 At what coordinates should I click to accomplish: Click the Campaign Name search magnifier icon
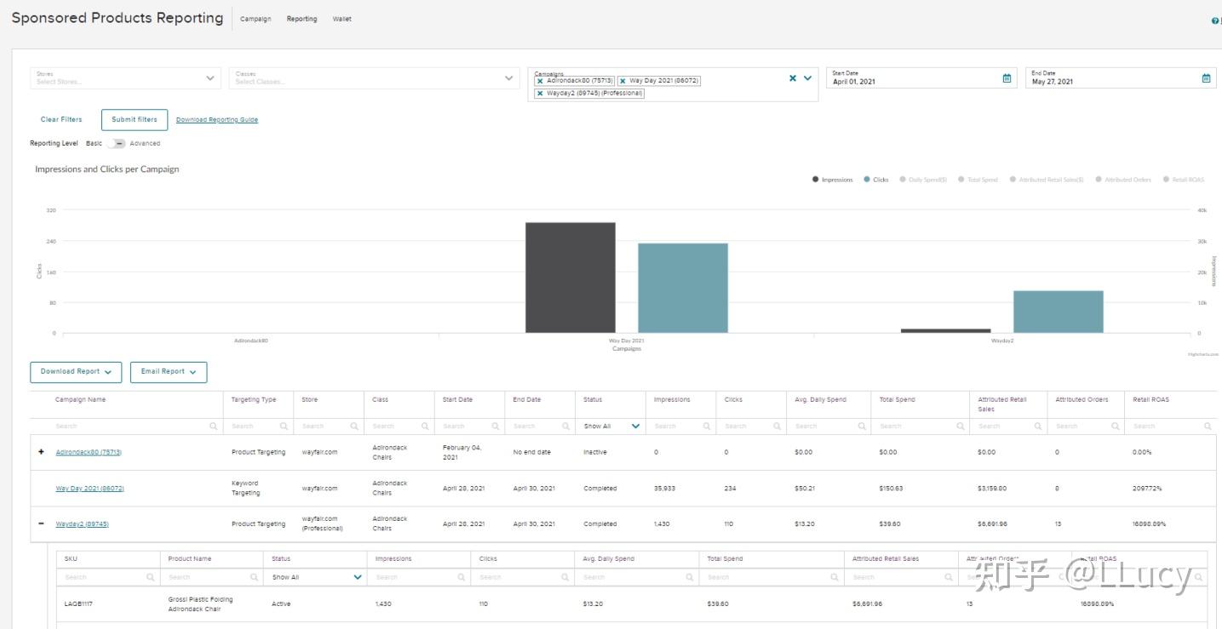(x=213, y=426)
